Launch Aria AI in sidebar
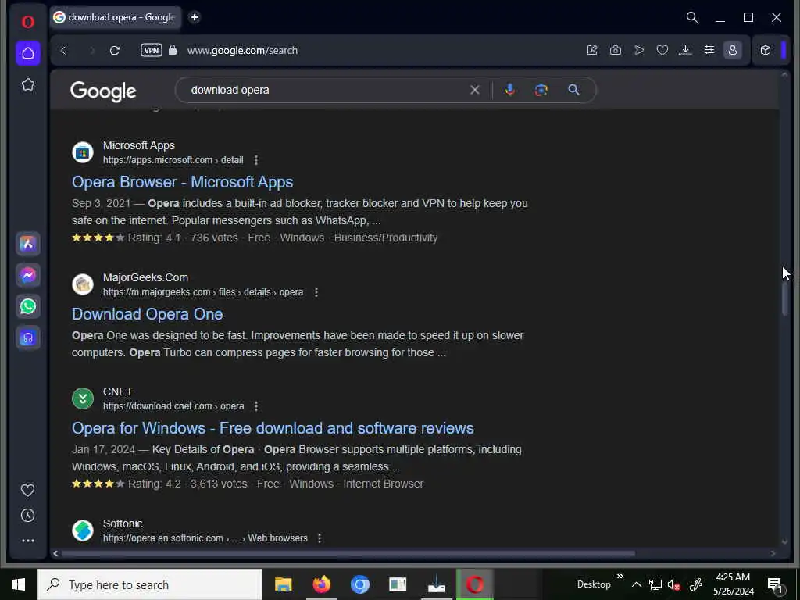800x600 pixels. pyautogui.click(x=28, y=244)
